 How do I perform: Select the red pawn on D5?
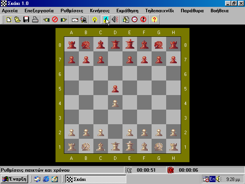[x=115, y=89]
